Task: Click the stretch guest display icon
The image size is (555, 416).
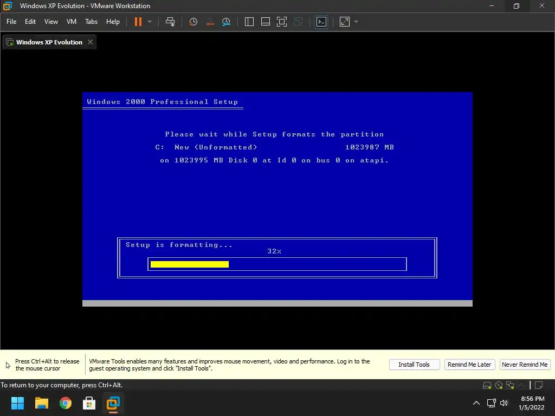Action: [345, 22]
